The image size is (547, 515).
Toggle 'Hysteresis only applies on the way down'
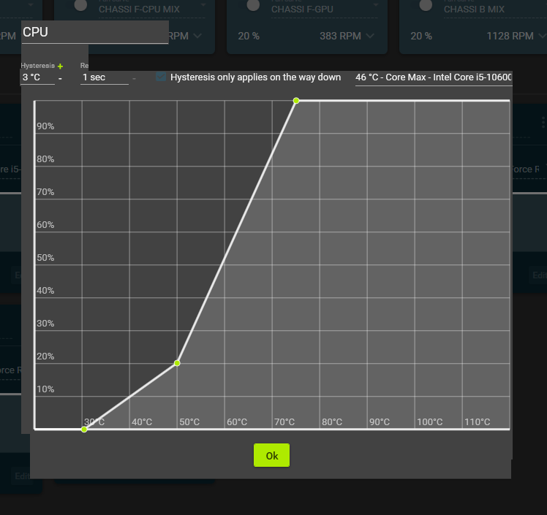(x=161, y=77)
